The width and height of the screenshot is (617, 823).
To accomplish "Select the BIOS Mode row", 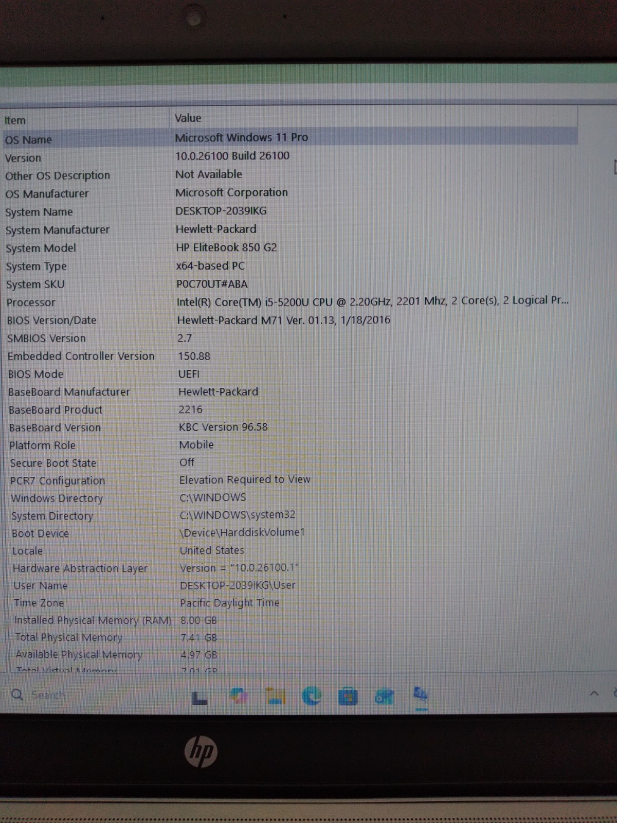I will 289,374.
